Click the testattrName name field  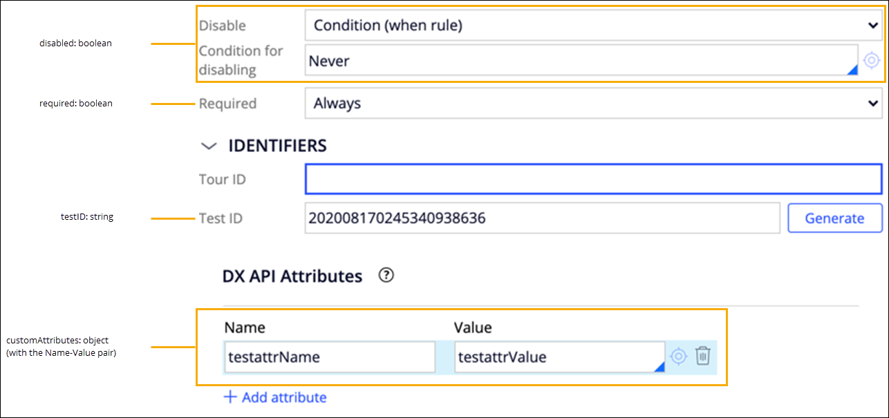tap(330, 357)
